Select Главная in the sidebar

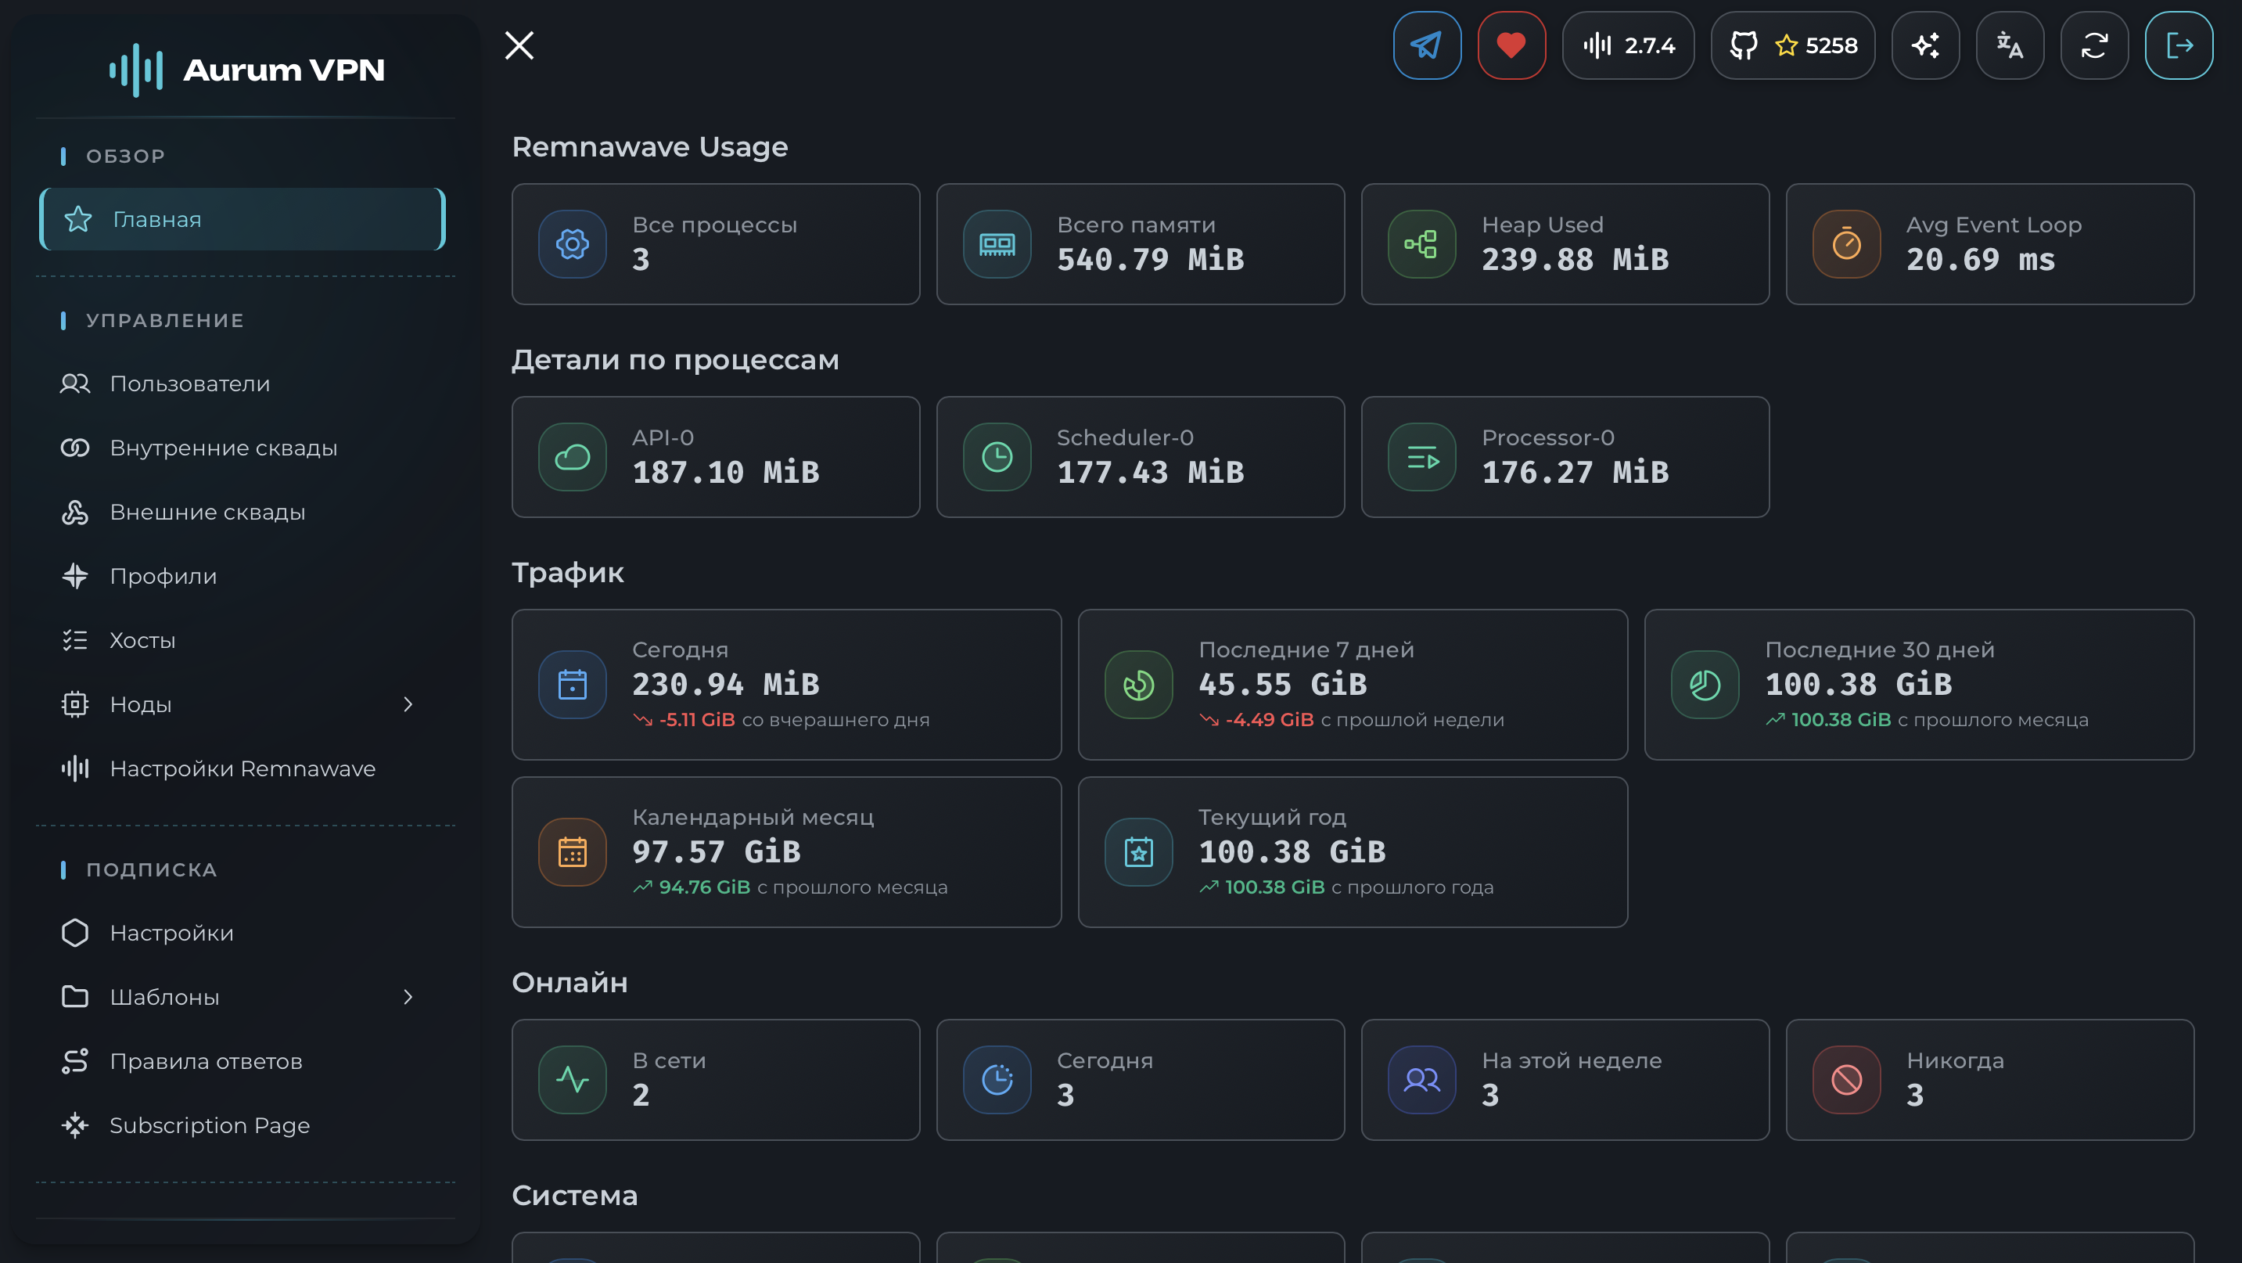[x=243, y=219]
